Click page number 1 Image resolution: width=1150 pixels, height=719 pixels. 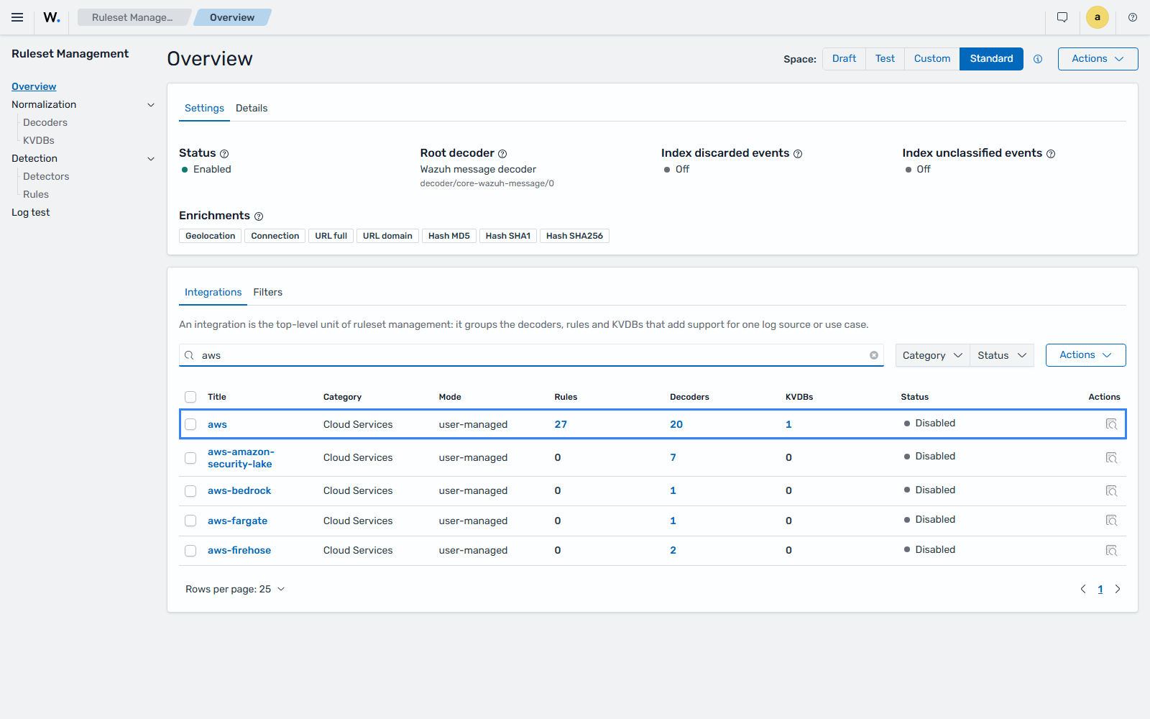point(1100,589)
